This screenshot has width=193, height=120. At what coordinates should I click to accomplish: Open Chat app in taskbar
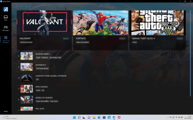pos(89,117)
